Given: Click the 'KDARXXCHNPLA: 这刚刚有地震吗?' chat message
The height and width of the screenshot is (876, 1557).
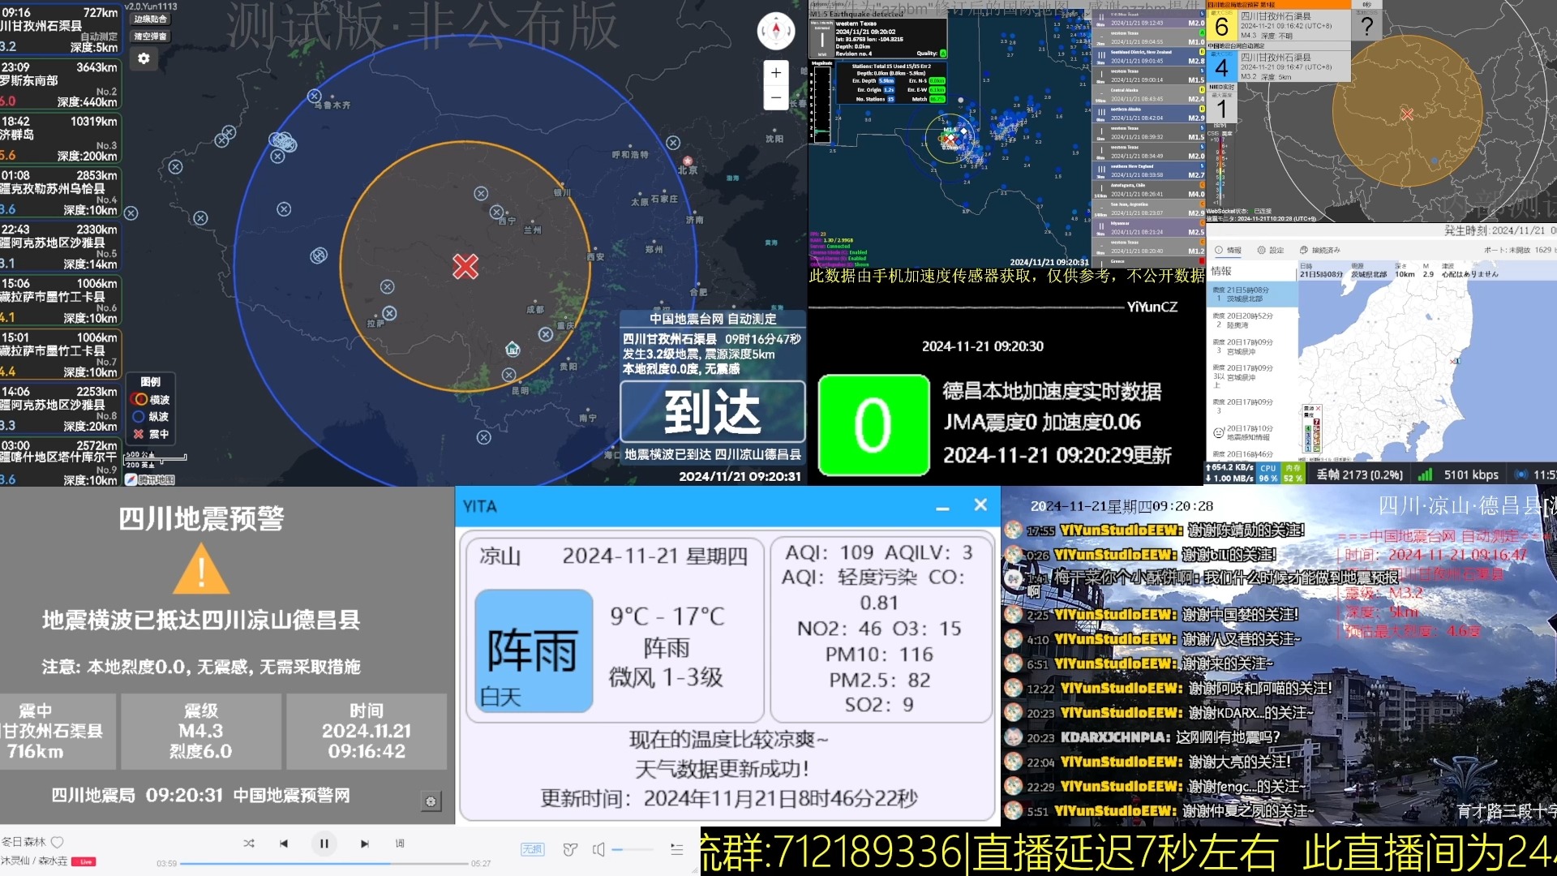Looking at the screenshot, I should pos(1143,736).
